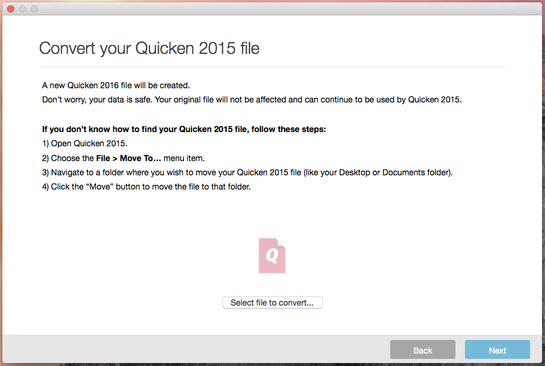This screenshot has width=545, height=366.
Task: Click the "Don't worry, your data is safe" line
Action: tap(251, 99)
